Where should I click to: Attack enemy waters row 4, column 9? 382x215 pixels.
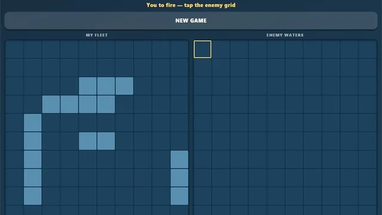pyautogui.click(x=349, y=105)
